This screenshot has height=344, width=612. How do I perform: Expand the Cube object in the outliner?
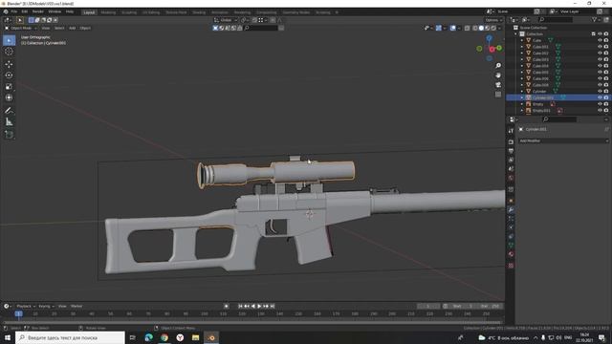point(522,40)
